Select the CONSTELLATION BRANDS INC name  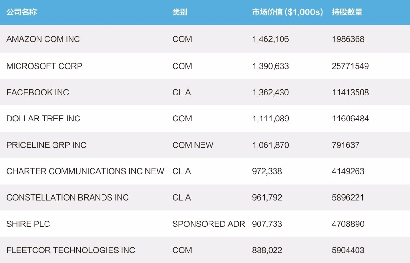(68, 197)
